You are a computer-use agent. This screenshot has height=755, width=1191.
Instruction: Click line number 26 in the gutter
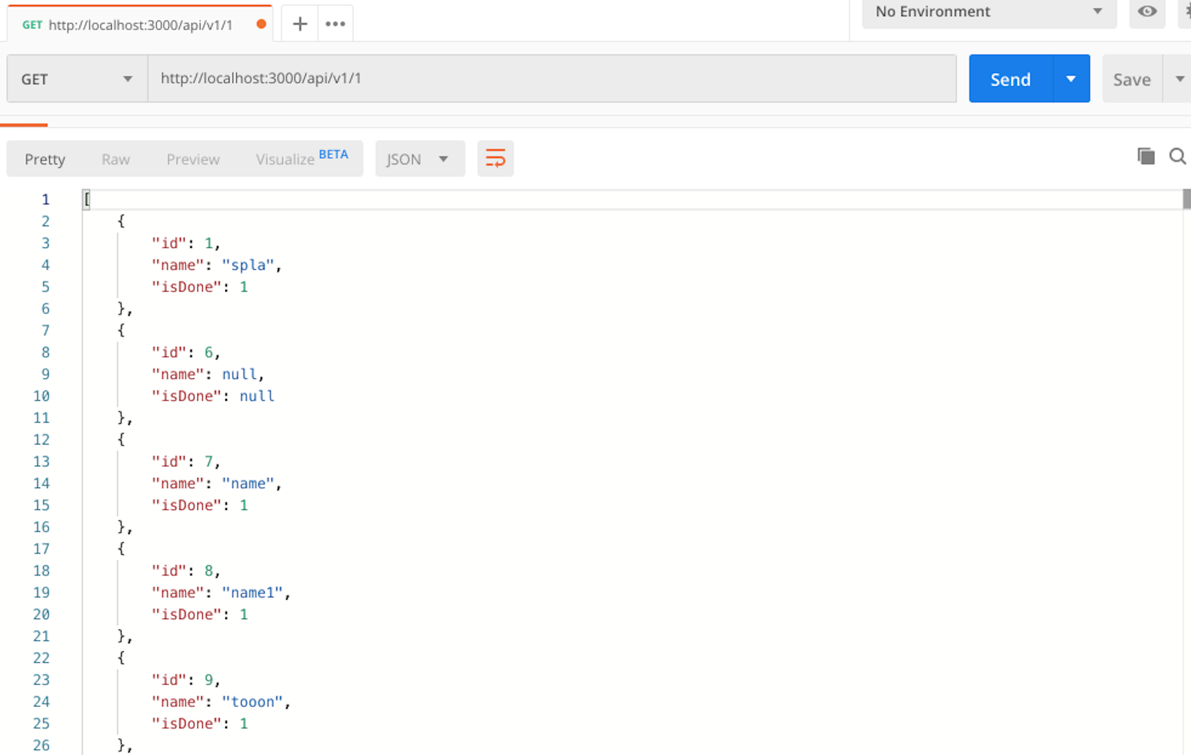pos(41,745)
